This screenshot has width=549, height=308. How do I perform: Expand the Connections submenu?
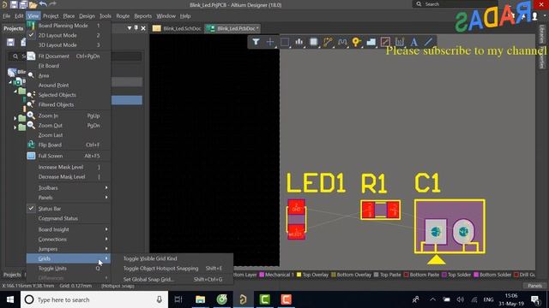point(69,240)
